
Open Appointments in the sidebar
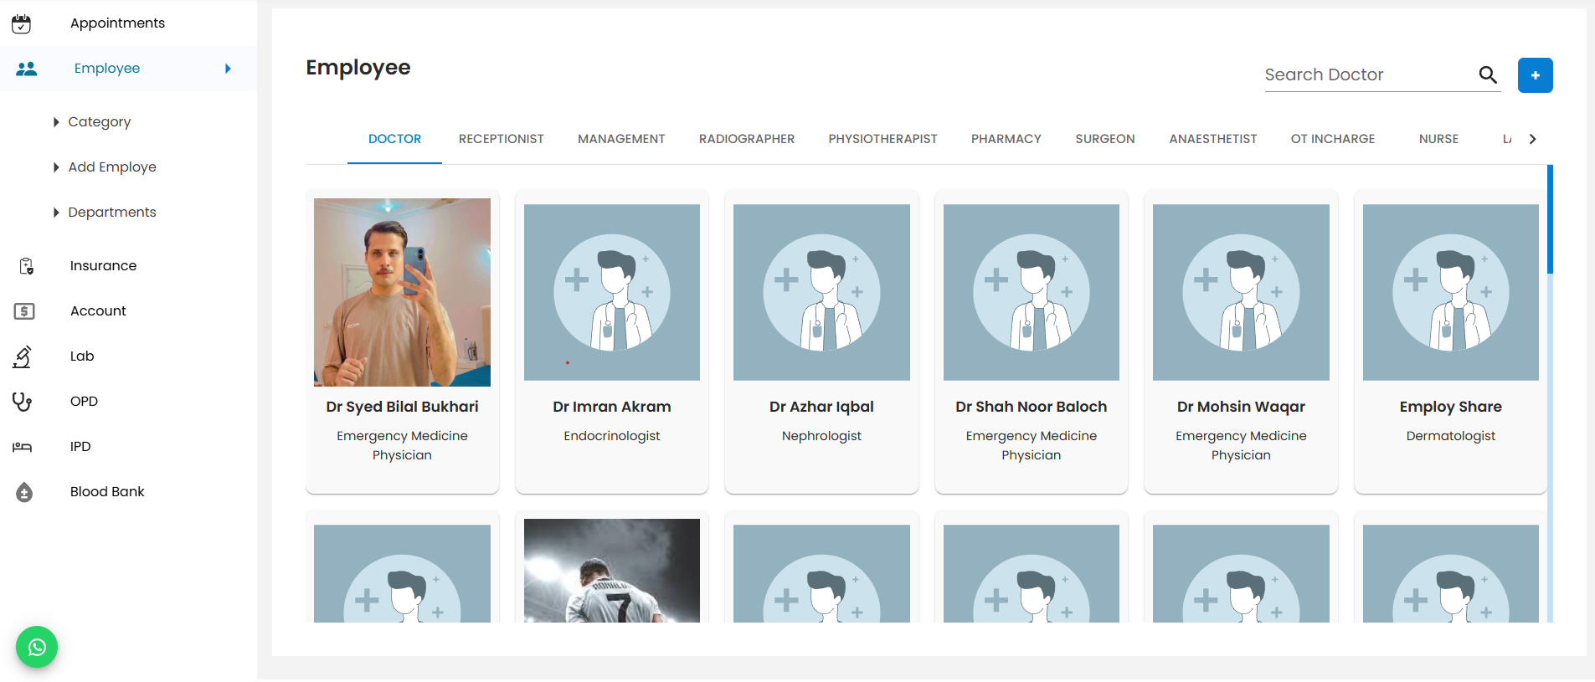pos(117,23)
